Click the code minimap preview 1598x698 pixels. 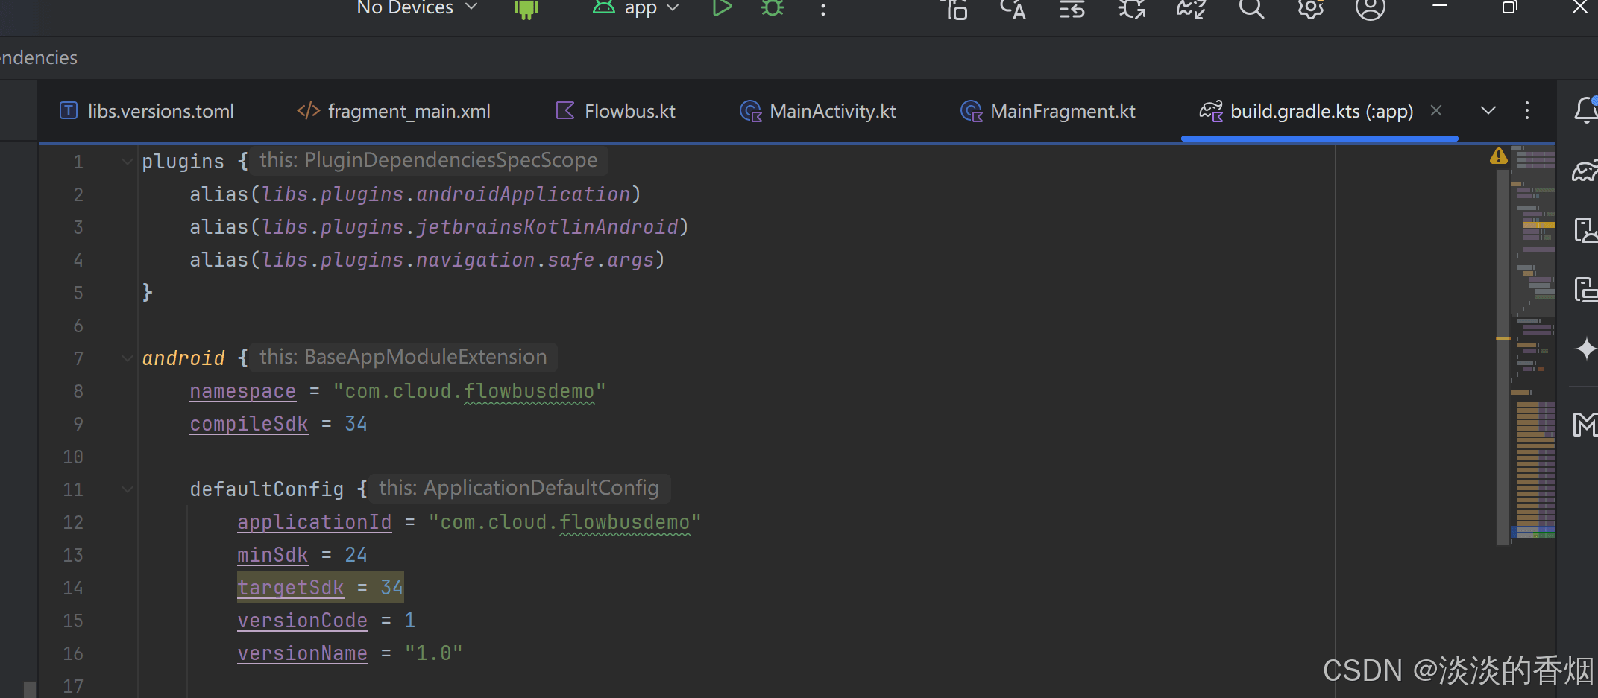[x=1533, y=343]
